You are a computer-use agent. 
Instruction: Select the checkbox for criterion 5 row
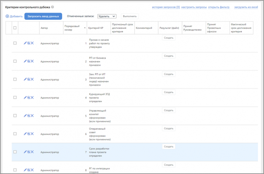pyautogui.click(x=15, y=116)
